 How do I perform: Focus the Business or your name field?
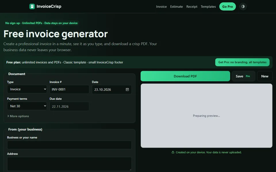coord(69,145)
